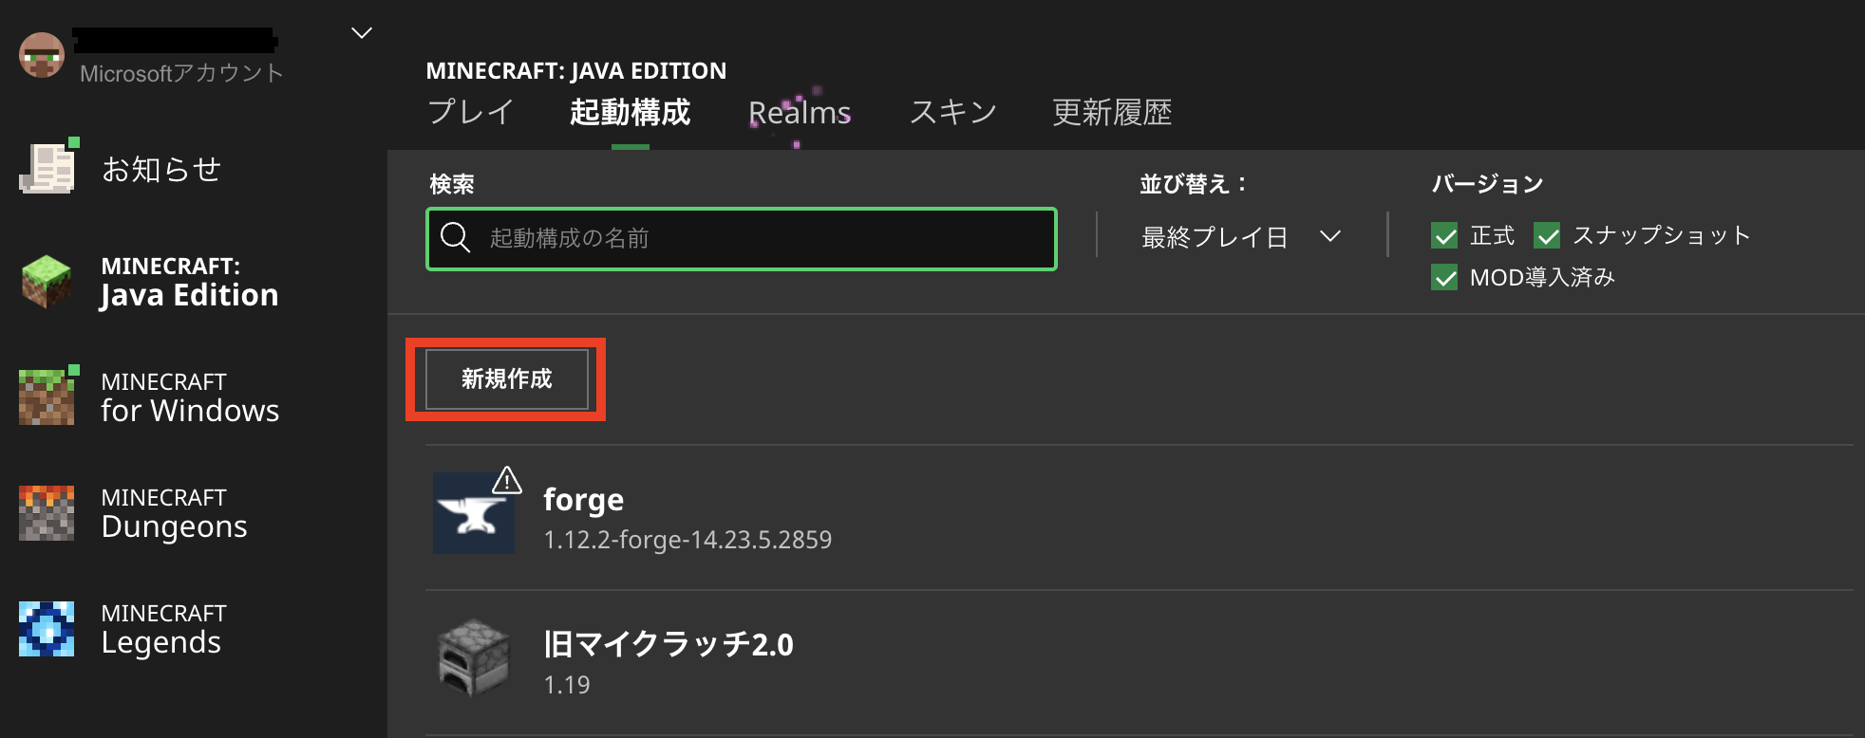Select the Minecraft Dungeons sidebar icon
1865x738 pixels.
click(x=47, y=512)
